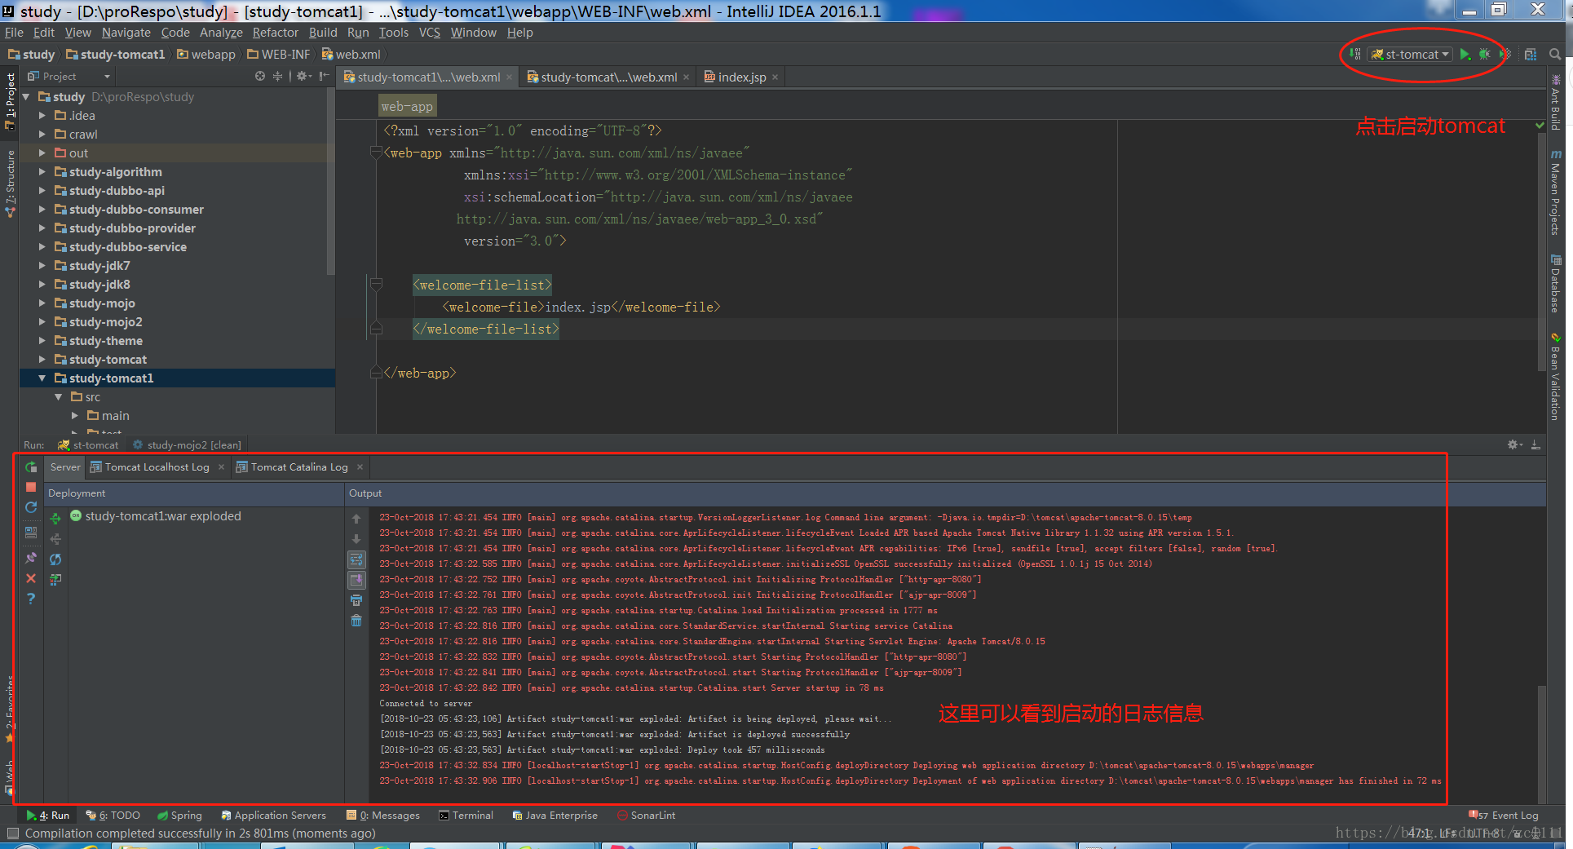
Task: Open Project Structure from the toolbar
Action: tap(1531, 54)
